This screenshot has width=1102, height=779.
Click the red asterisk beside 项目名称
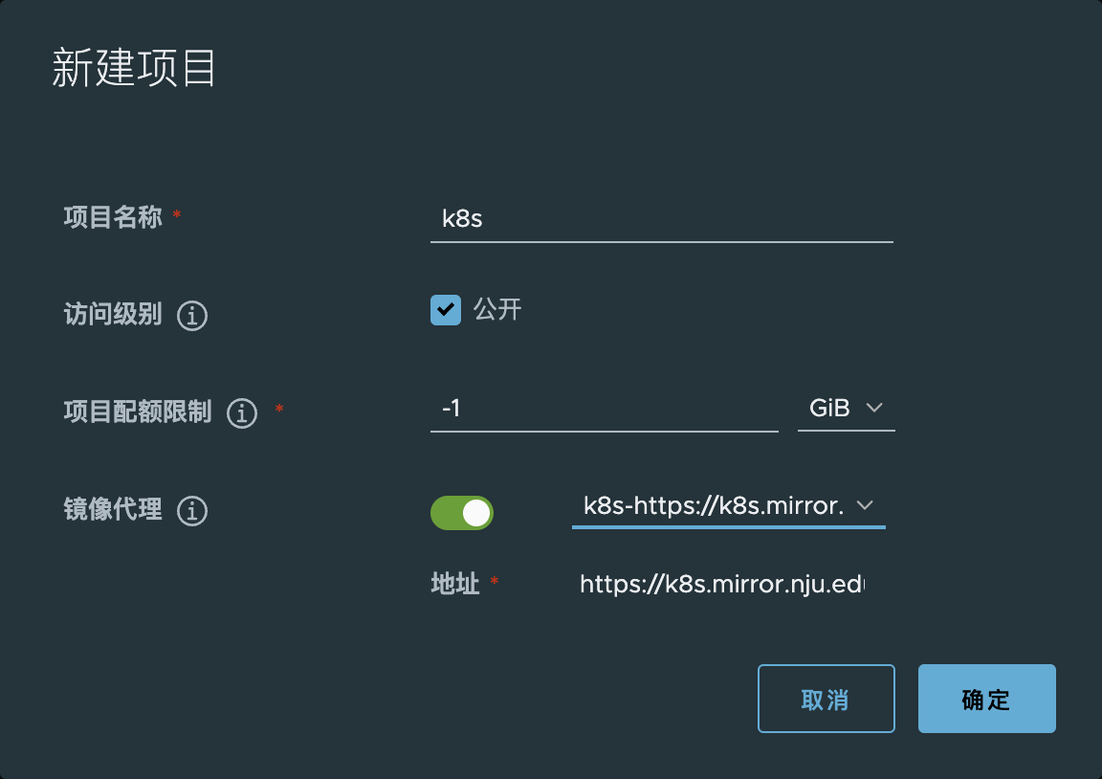177,213
